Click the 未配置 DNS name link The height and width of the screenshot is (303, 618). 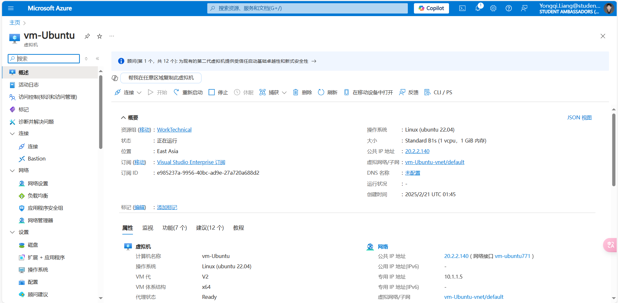[413, 173]
